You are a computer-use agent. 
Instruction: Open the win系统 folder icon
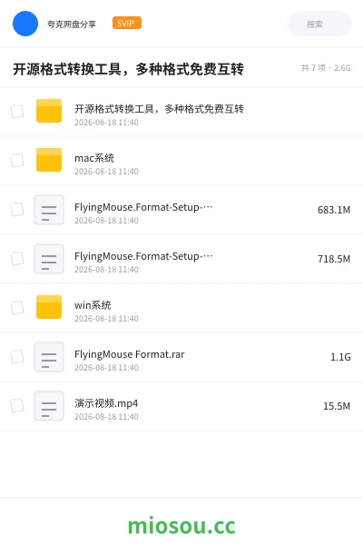coord(49,307)
